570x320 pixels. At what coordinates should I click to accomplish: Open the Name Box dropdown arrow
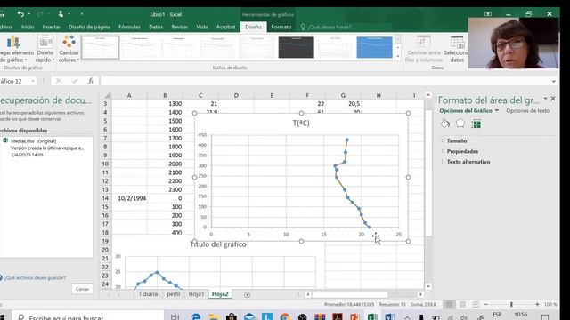coord(33,81)
